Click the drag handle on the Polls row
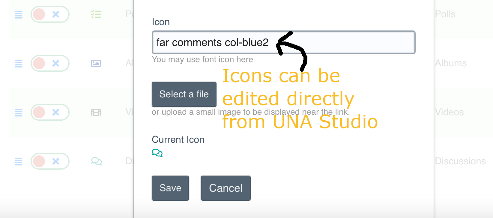 coord(19,15)
